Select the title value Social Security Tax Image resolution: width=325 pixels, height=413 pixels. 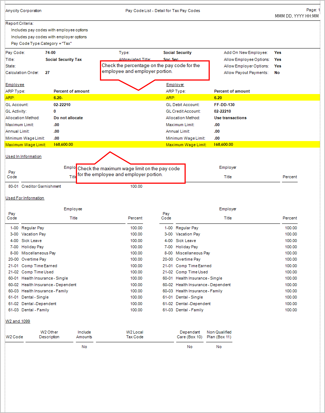63,59
